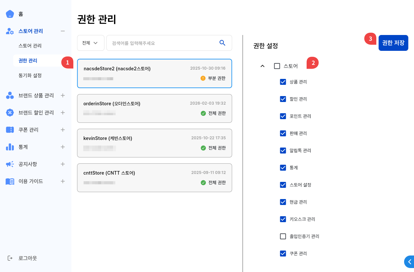This screenshot has width=414, height=272.
Task: Uncheck the 판매 관리 checkbox
Action: 283,133
